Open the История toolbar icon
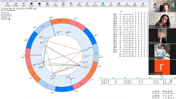The width and height of the screenshot is (176, 99). coord(16,4)
